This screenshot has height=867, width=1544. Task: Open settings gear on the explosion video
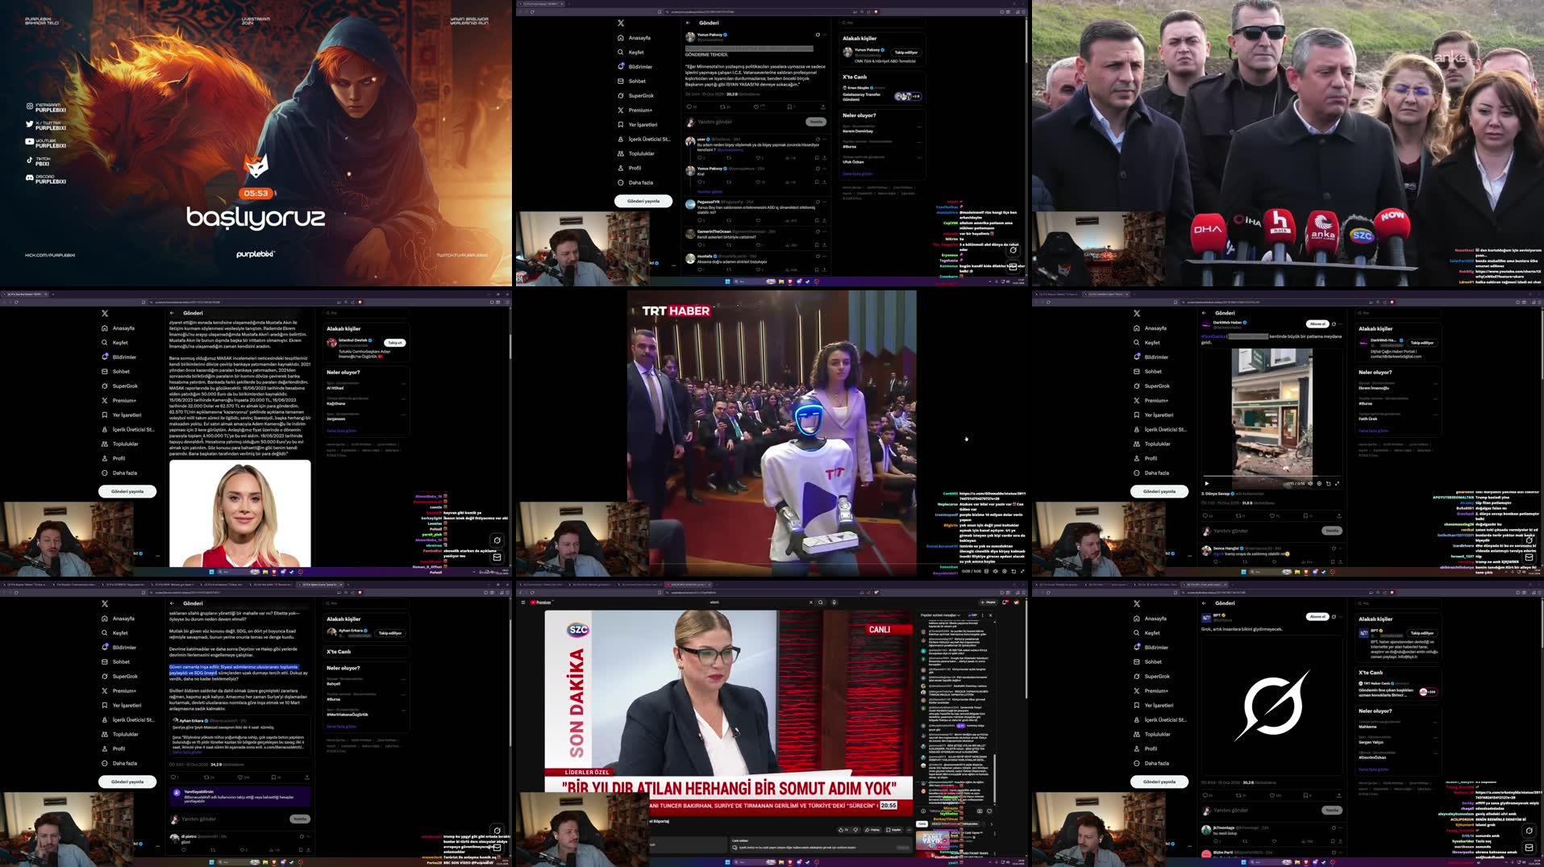coord(1319,484)
